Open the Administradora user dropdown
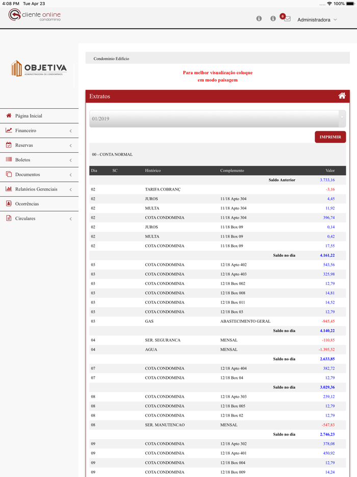This screenshot has height=477, width=357. pos(317,20)
